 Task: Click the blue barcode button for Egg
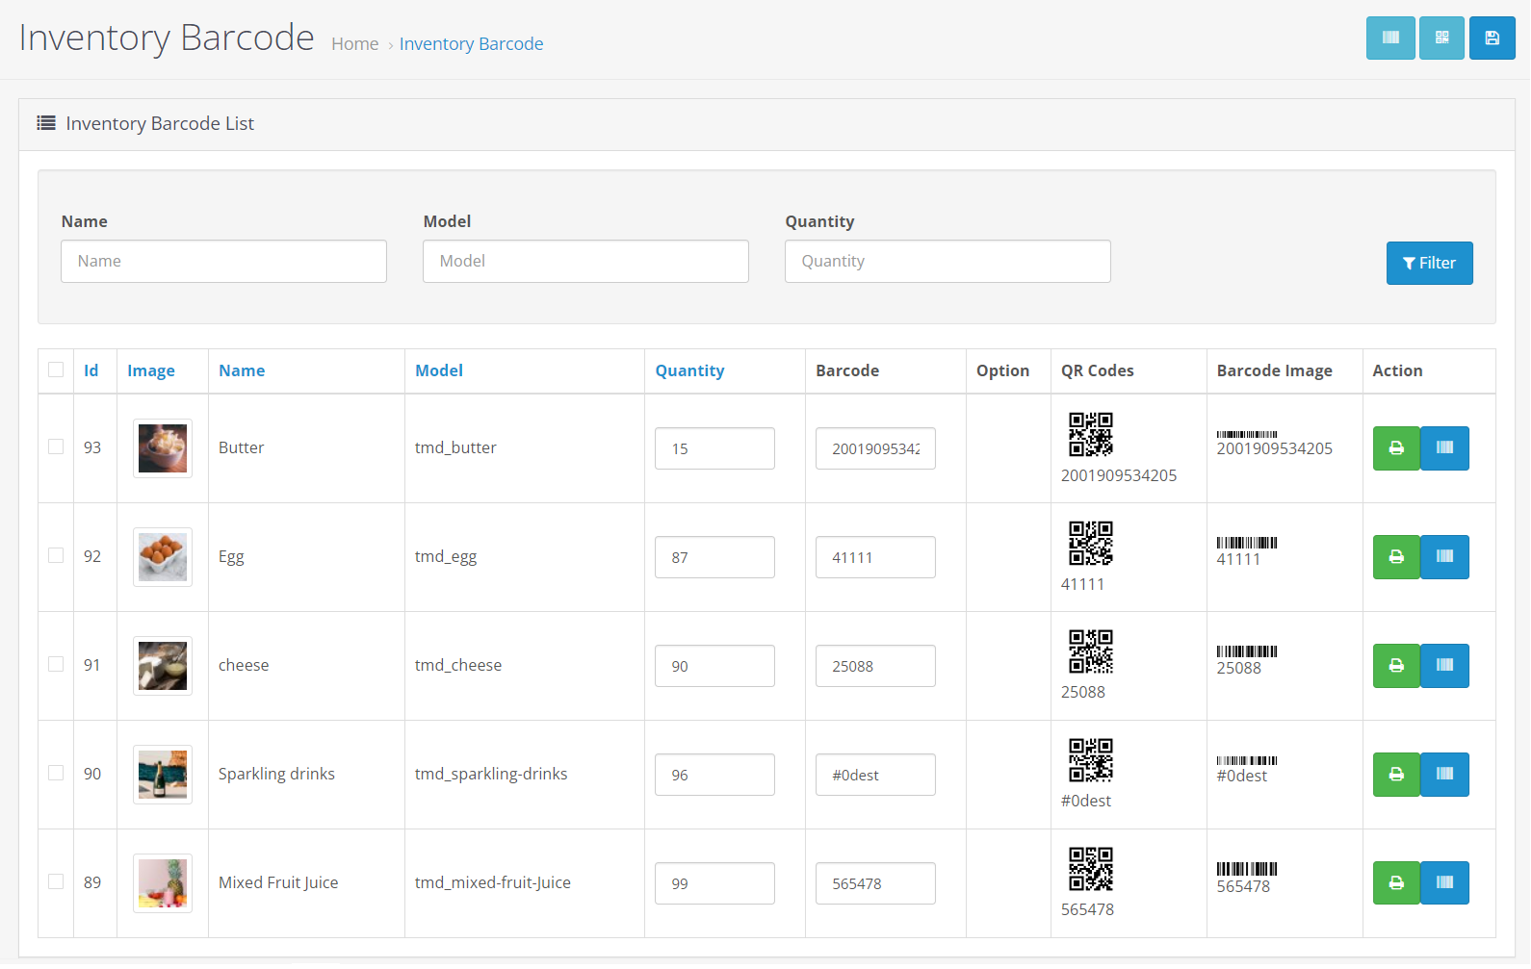pyautogui.click(x=1444, y=557)
